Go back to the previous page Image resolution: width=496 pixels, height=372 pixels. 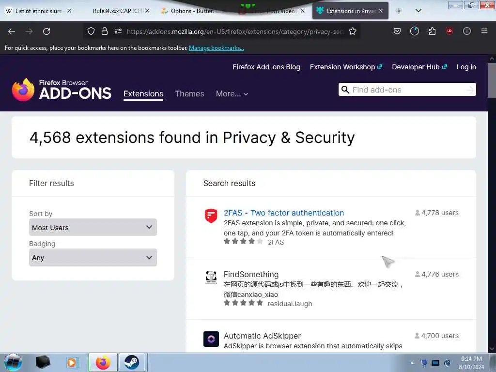(x=12, y=31)
